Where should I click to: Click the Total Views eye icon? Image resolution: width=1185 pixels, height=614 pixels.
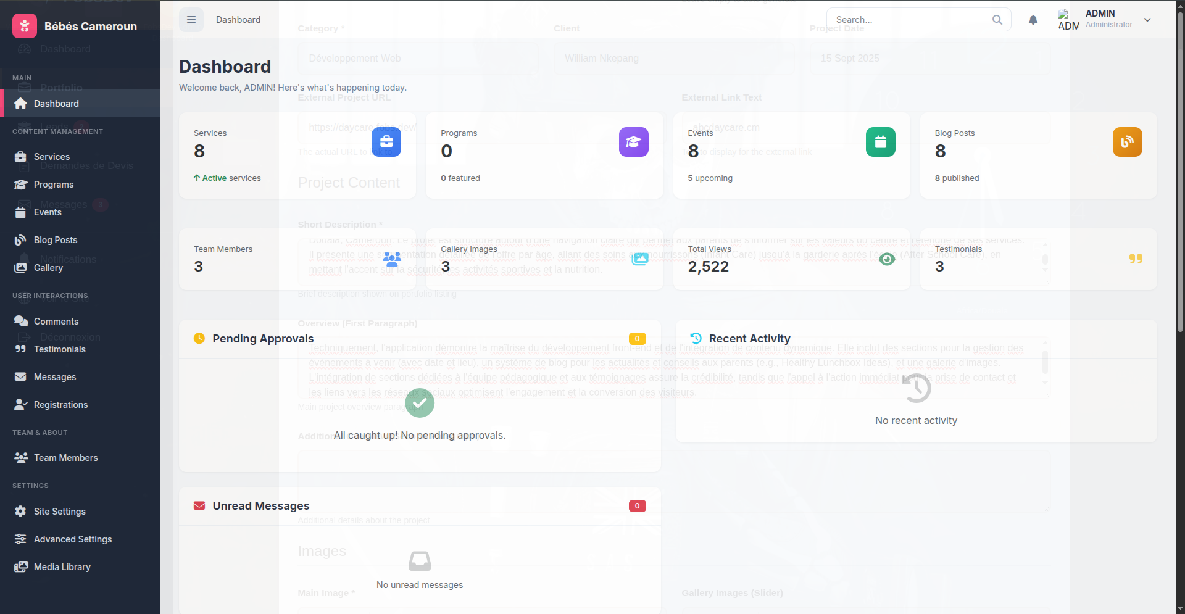point(887,259)
